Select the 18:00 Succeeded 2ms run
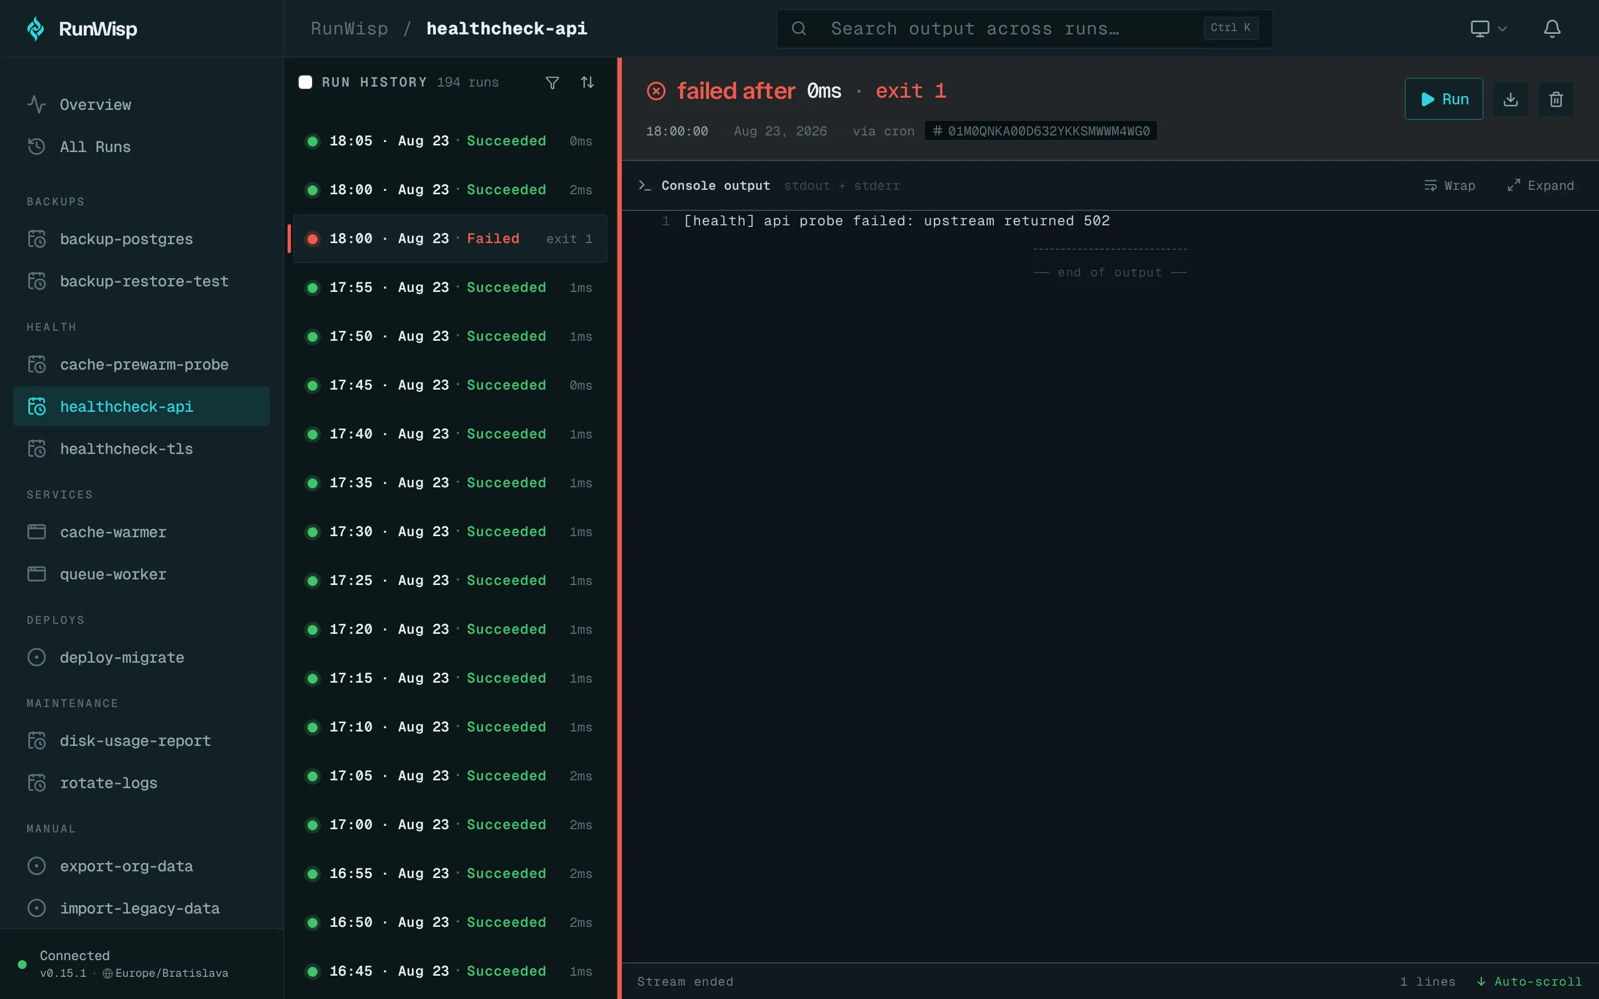This screenshot has width=1599, height=999. 450,190
